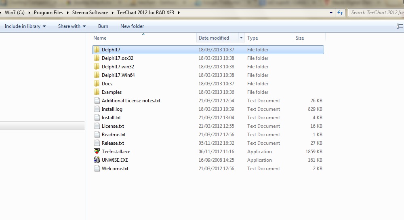
Task: Click the Release.txt file icon
Action: pos(97,143)
